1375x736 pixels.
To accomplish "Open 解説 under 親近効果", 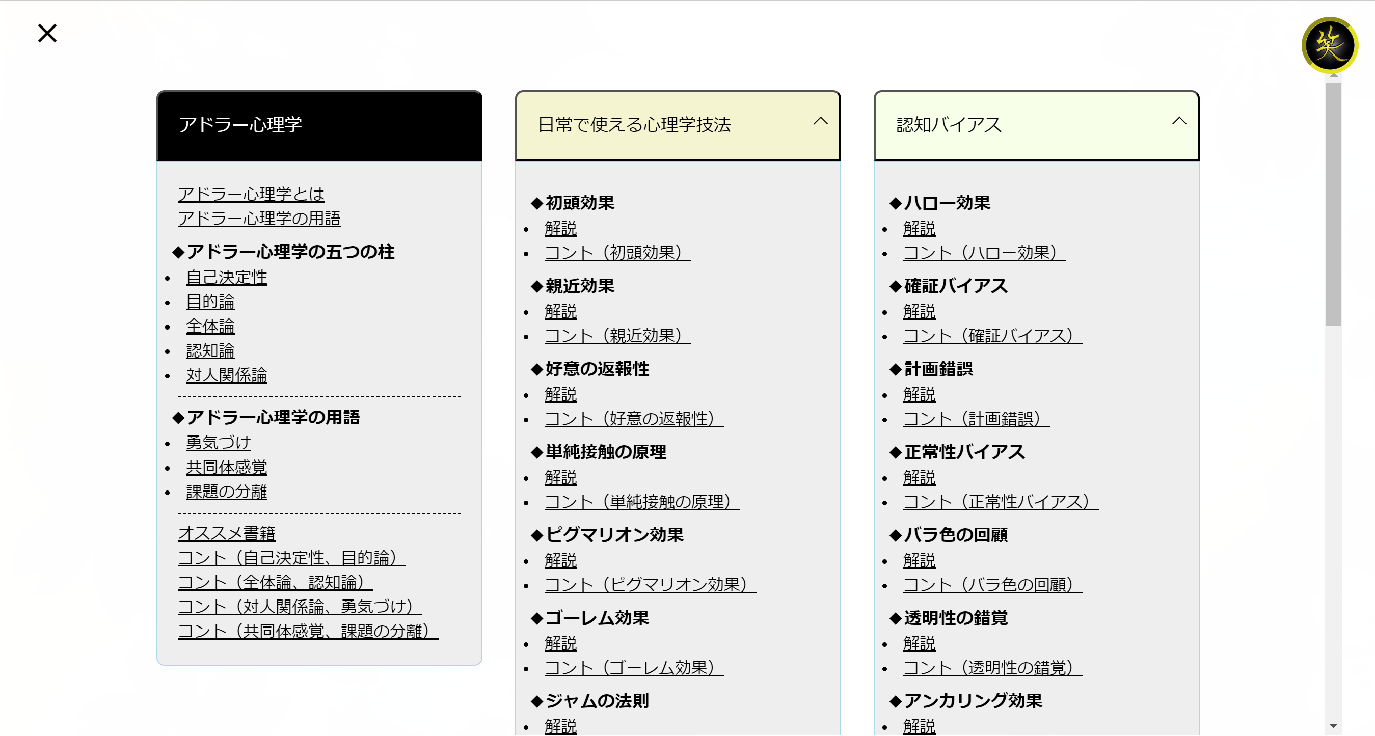I will pyautogui.click(x=560, y=312).
